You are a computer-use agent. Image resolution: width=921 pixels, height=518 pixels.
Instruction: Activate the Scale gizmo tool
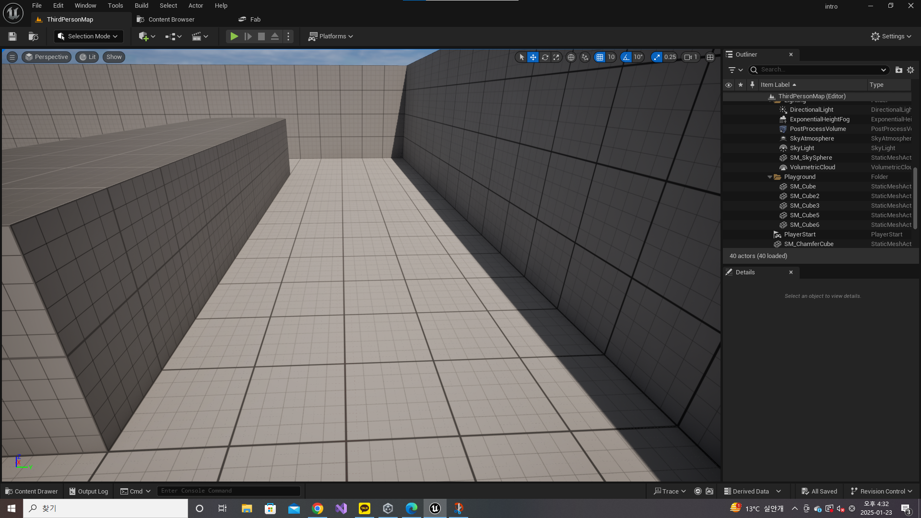pyautogui.click(x=556, y=57)
